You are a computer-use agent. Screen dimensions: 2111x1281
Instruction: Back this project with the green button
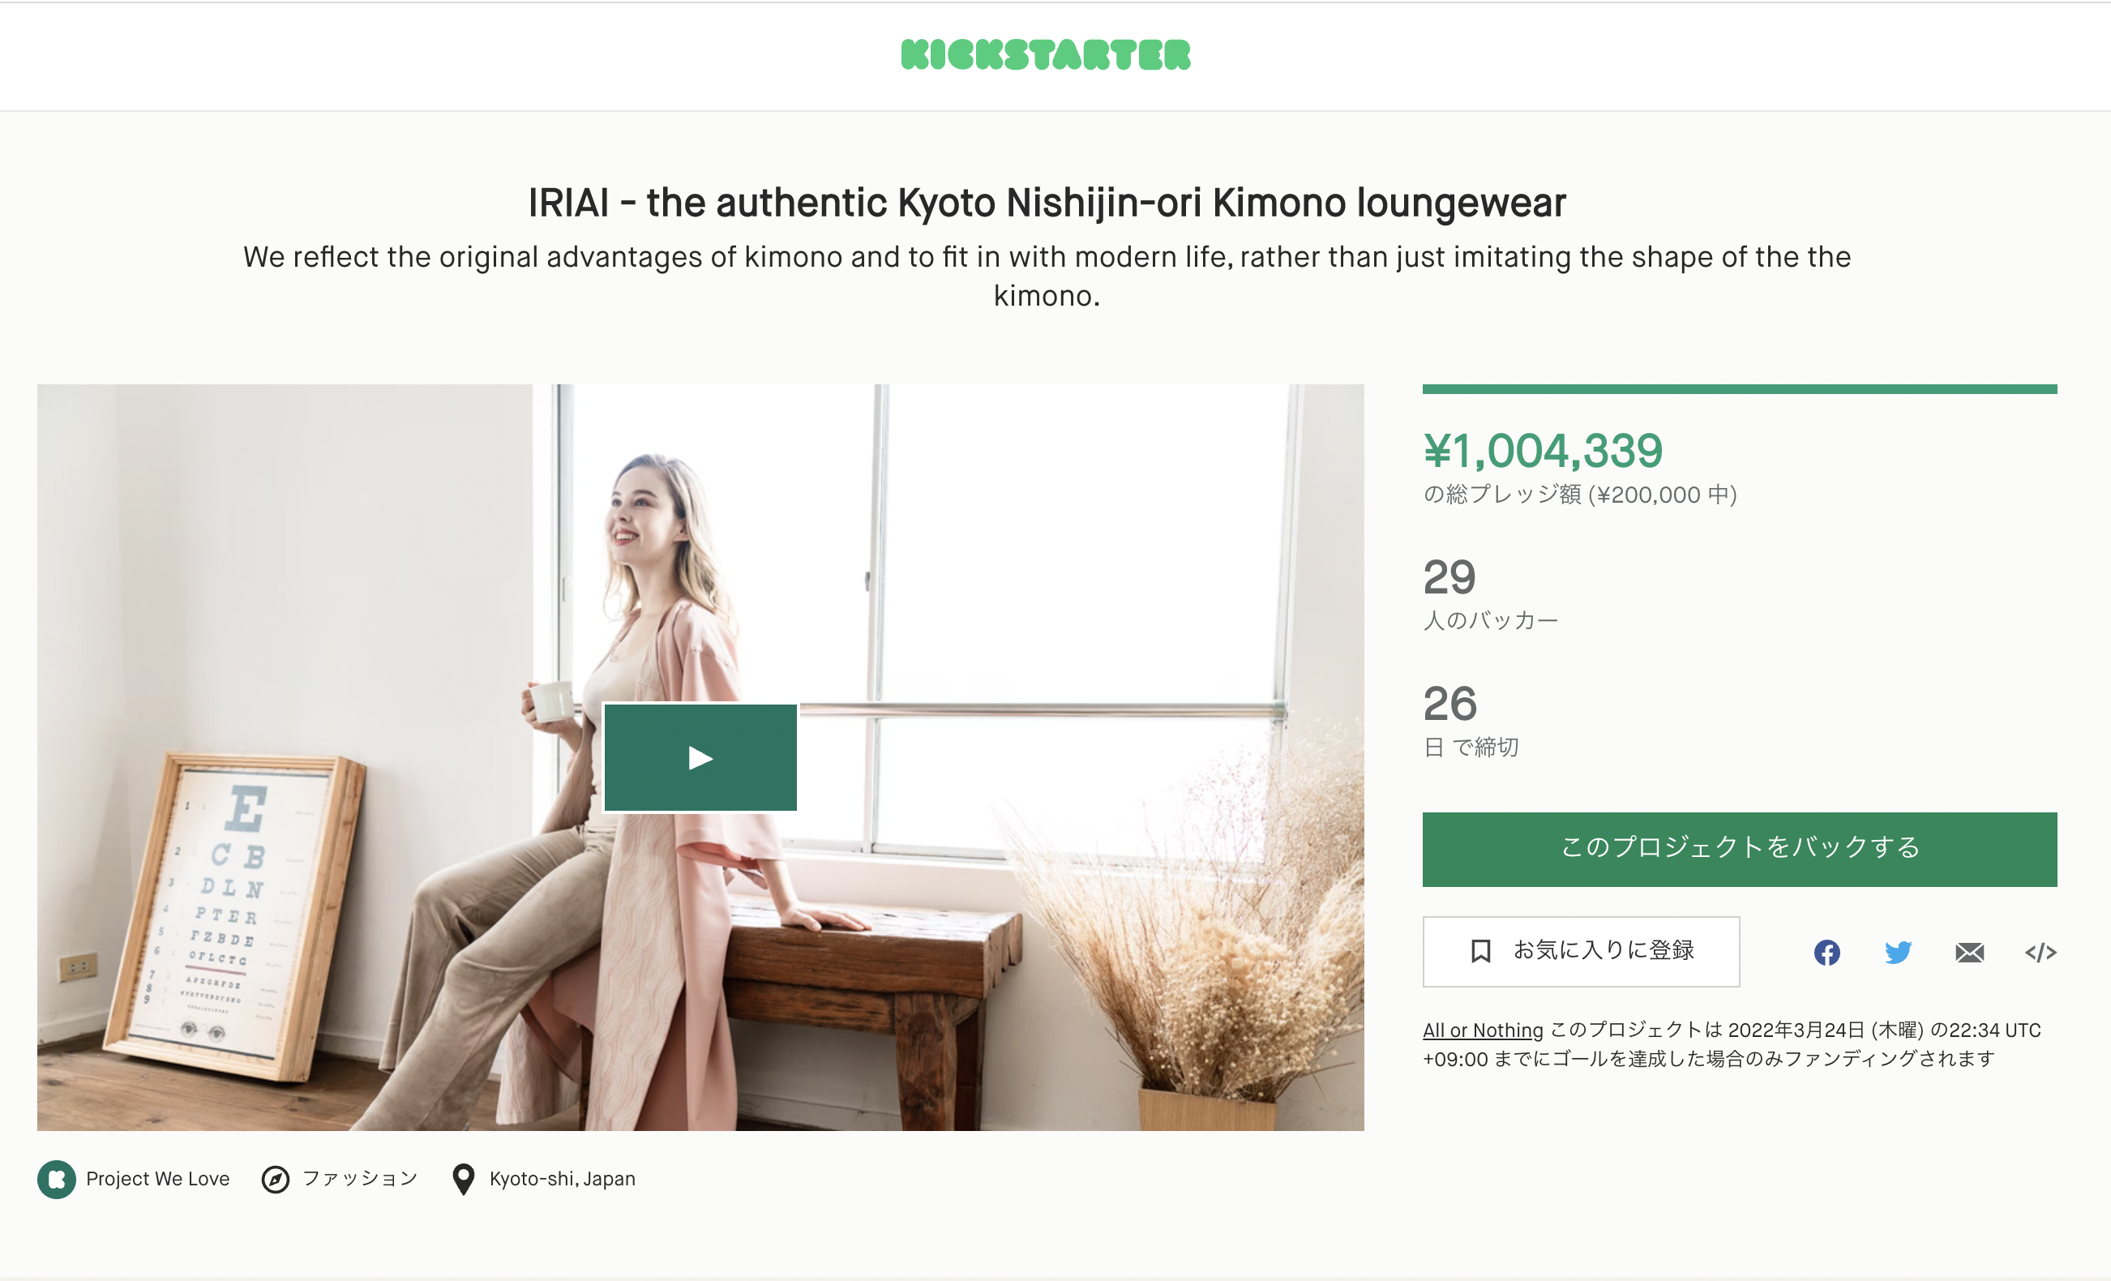pyautogui.click(x=1739, y=848)
